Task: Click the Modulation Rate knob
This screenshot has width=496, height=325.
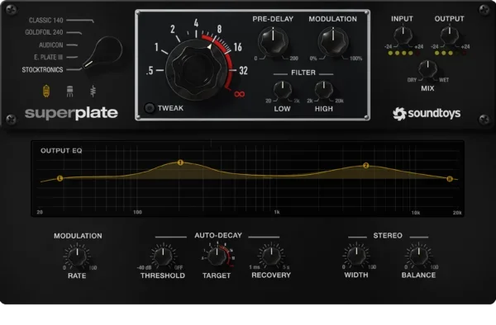Action: [77, 257]
